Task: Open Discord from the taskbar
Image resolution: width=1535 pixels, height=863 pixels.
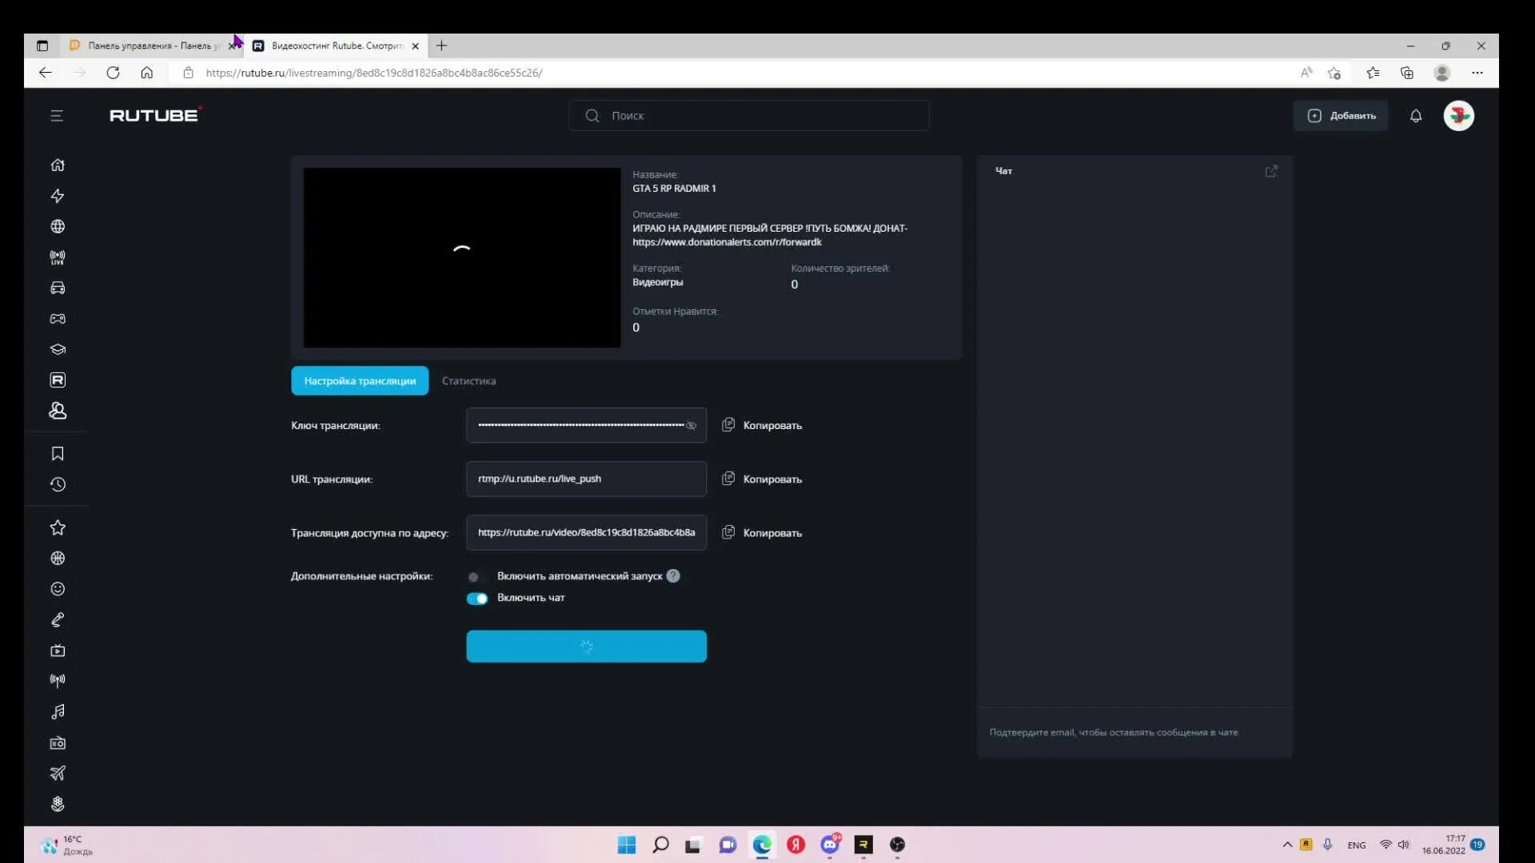Action: pyautogui.click(x=830, y=845)
